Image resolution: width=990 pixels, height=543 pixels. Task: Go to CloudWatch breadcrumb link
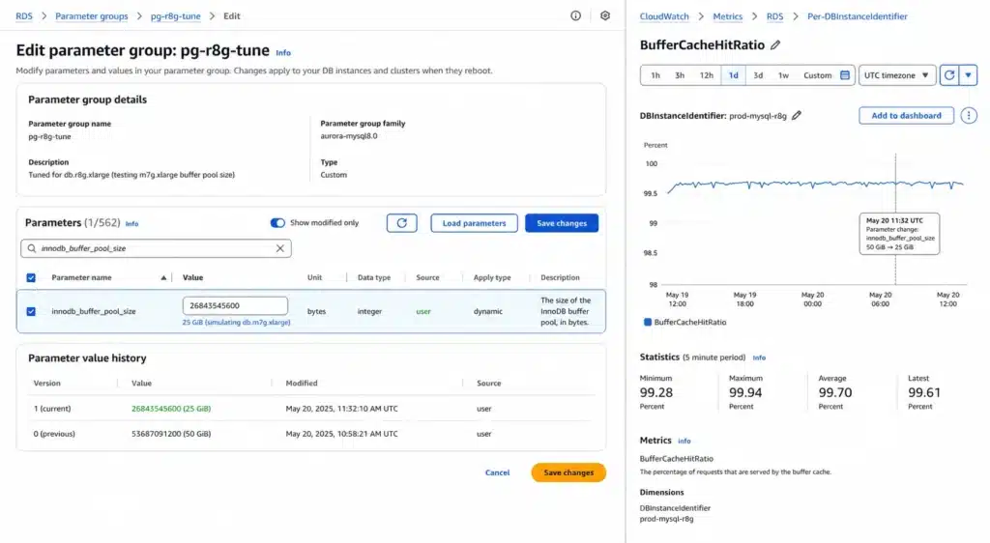(x=664, y=16)
